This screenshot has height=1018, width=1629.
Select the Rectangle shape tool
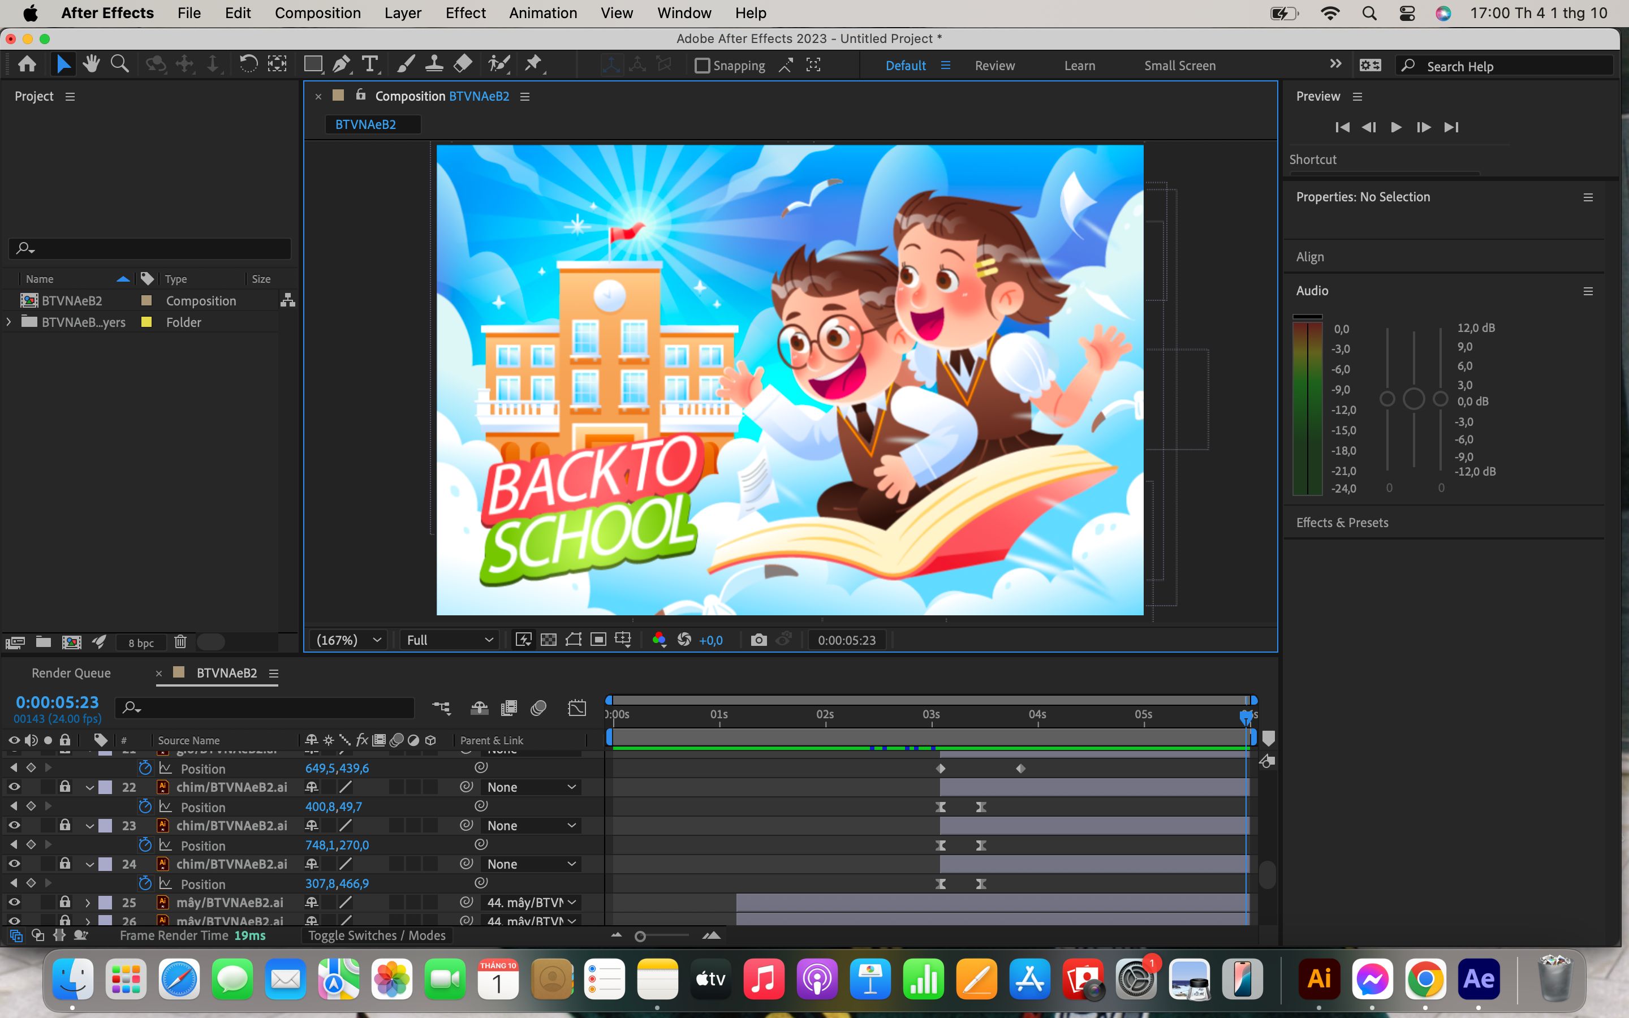point(312,64)
